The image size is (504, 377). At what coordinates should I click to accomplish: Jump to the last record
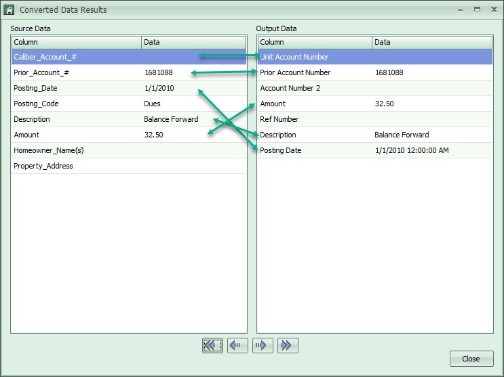[287, 346]
